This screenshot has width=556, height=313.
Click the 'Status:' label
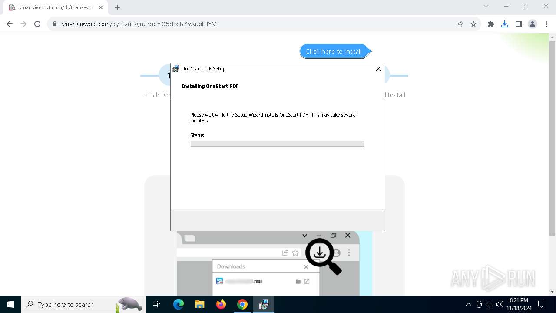(198, 135)
